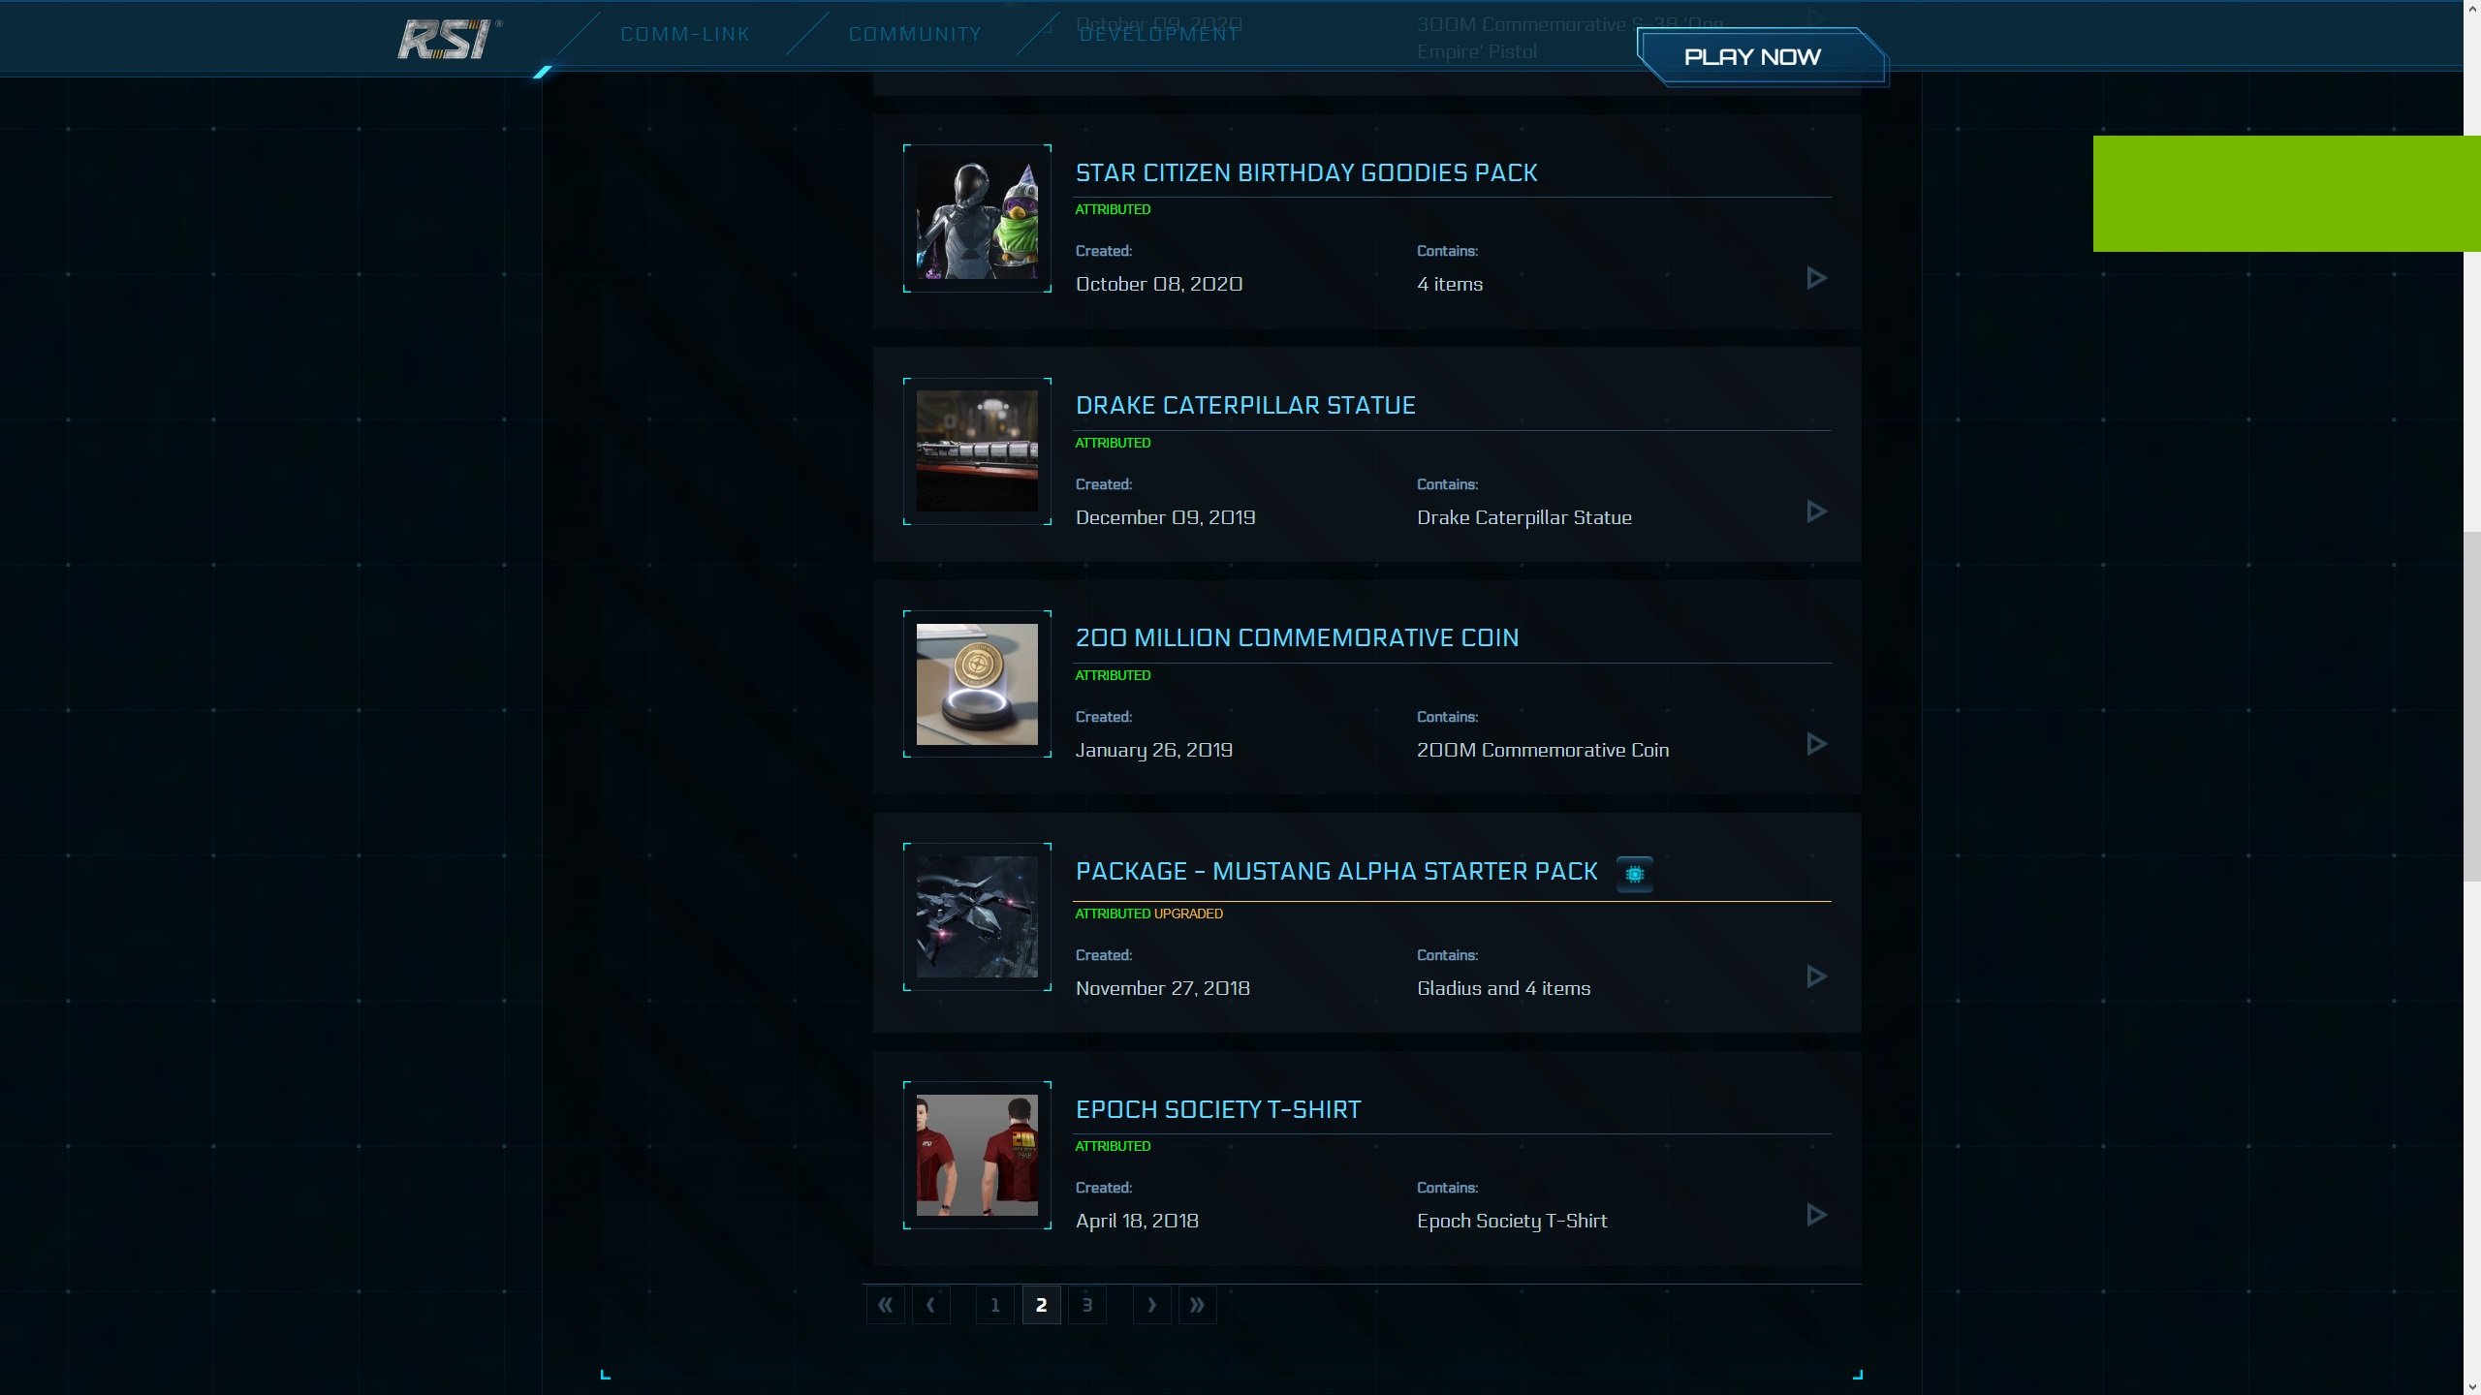Jump to last page arrow
This screenshot has width=2481, height=1395.
point(1198,1305)
